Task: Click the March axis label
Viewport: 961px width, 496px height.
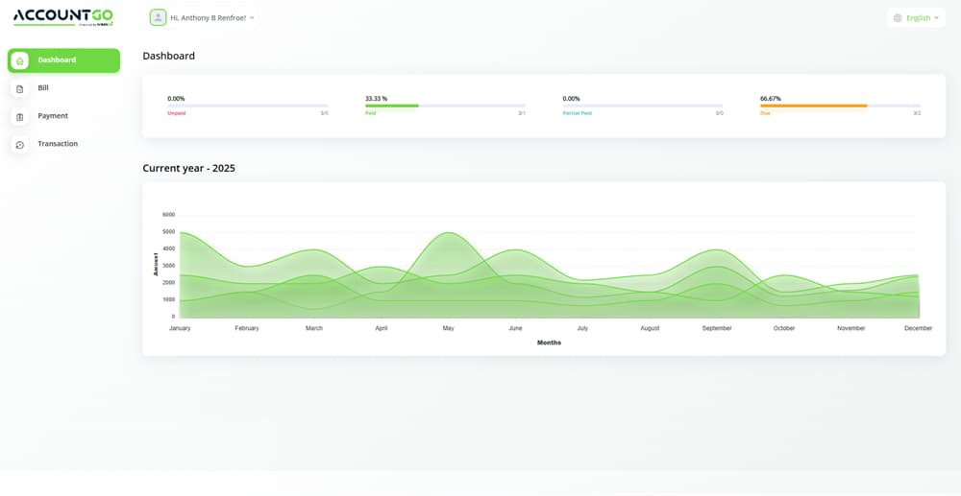Action: (x=314, y=328)
